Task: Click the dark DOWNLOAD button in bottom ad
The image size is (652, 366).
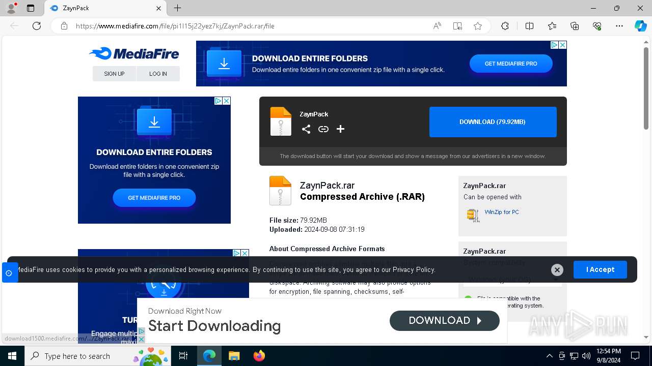Action: pos(445,320)
